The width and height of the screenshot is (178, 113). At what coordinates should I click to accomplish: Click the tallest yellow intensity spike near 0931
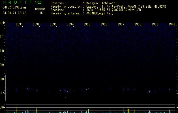(16, 109)
